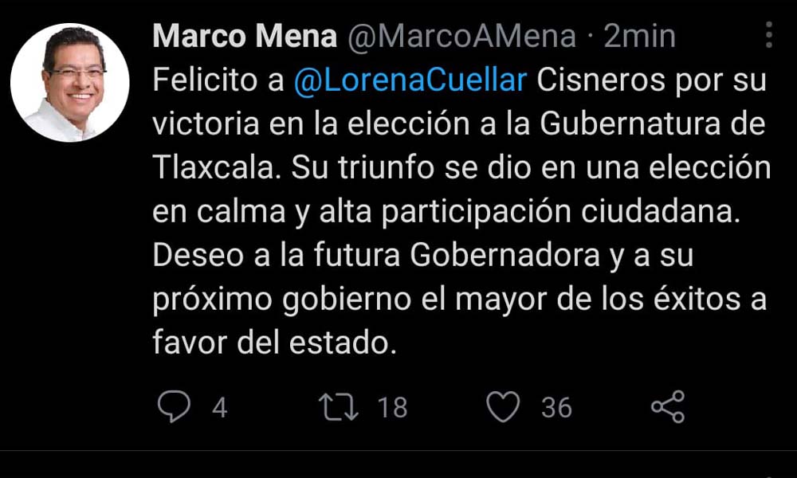
Task: Click the 2min timestamp
Action: [639, 37]
